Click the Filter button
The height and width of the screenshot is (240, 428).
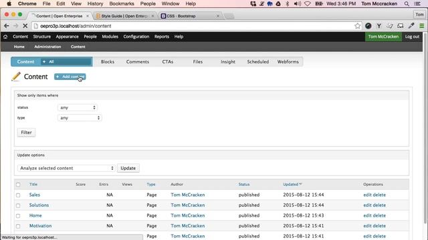pos(26,133)
